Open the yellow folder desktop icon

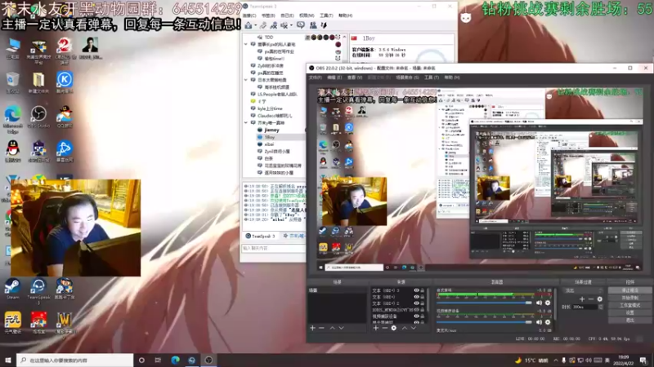point(38,82)
